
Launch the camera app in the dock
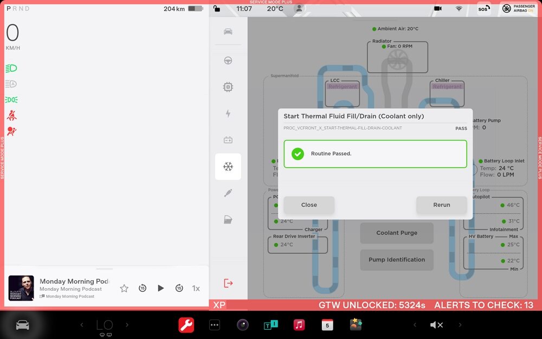tap(243, 325)
